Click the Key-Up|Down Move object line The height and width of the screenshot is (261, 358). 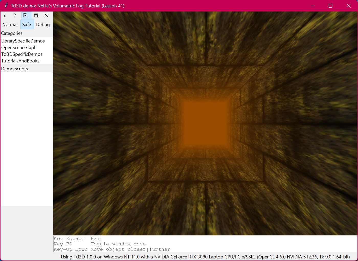tap(112, 249)
